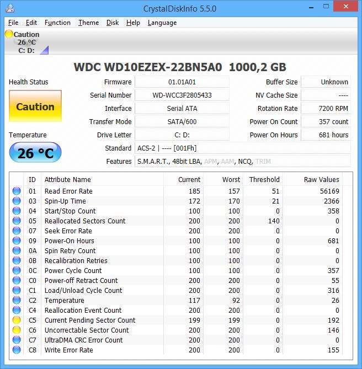Click the Raw Values column header
362x369 pixels.
pos(312,180)
